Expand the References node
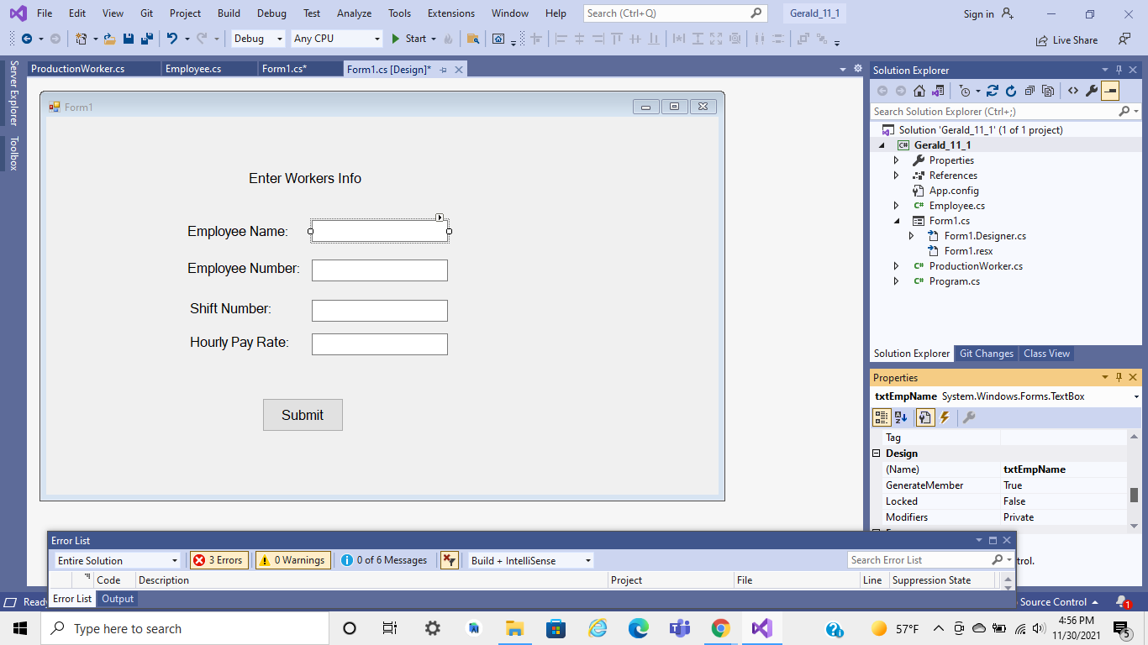The width and height of the screenshot is (1148, 645). click(x=896, y=176)
